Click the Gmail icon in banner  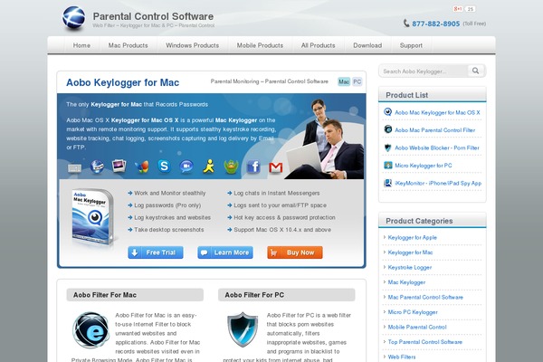coord(276,167)
